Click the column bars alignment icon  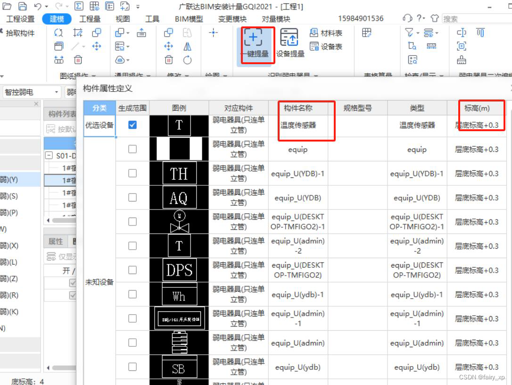click(x=480, y=33)
